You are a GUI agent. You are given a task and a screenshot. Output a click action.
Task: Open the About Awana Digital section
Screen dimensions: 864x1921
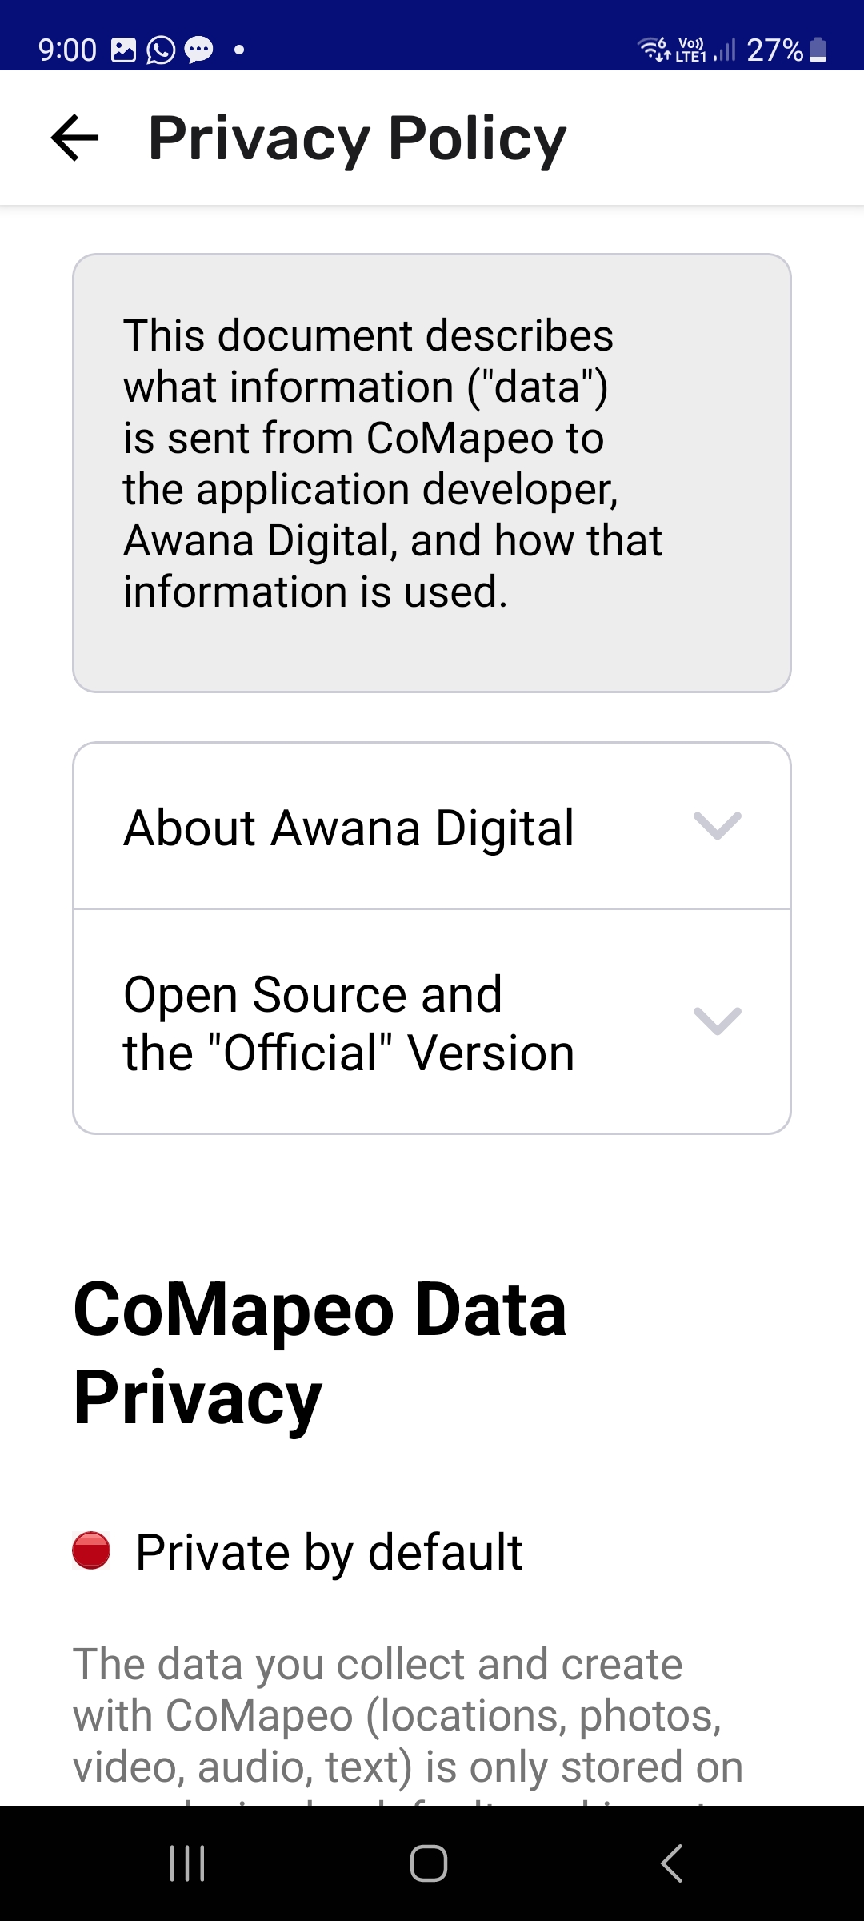[349, 827]
